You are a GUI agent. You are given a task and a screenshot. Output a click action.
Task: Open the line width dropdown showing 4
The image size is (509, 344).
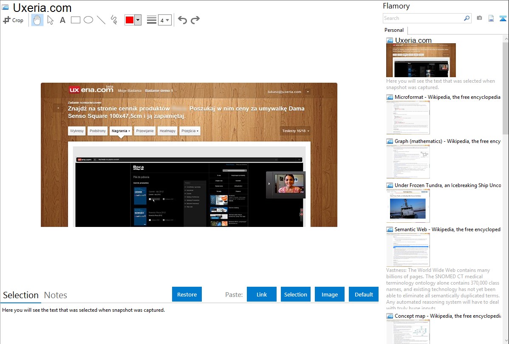point(164,20)
